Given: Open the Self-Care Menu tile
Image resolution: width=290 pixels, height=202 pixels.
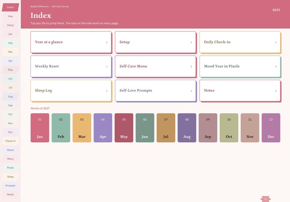Looking at the screenshot, I should pyautogui.click(x=155, y=66).
